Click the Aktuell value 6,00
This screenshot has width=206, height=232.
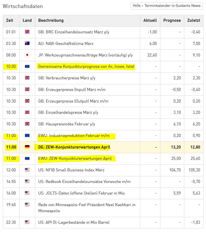(153, 44)
